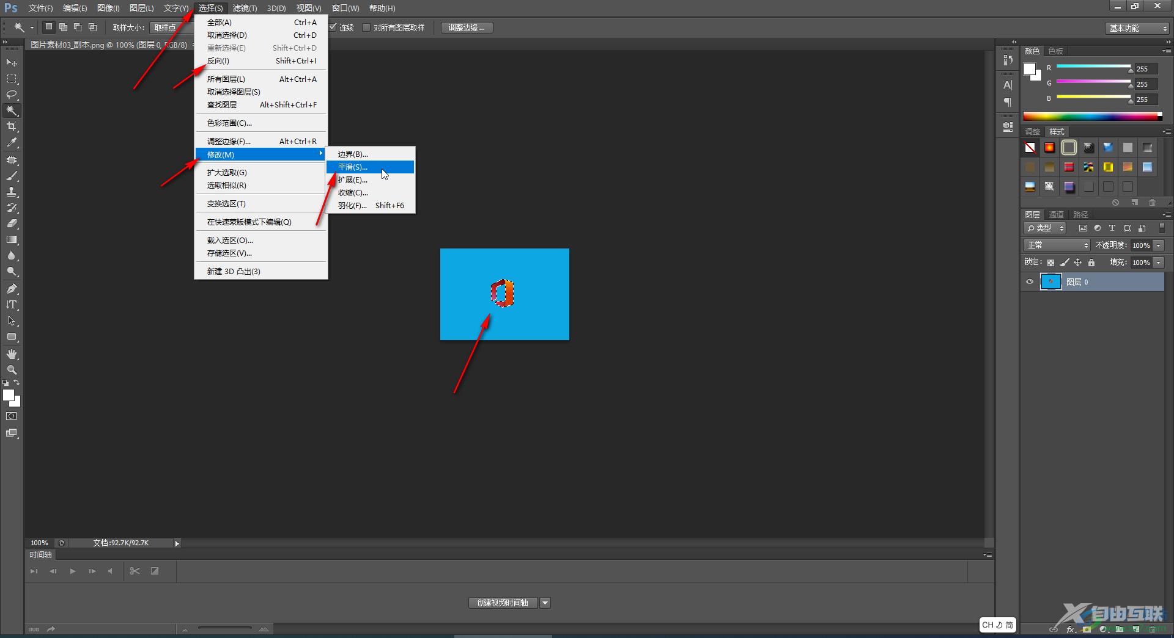Click 反向(I) in the Select menu

point(261,60)
